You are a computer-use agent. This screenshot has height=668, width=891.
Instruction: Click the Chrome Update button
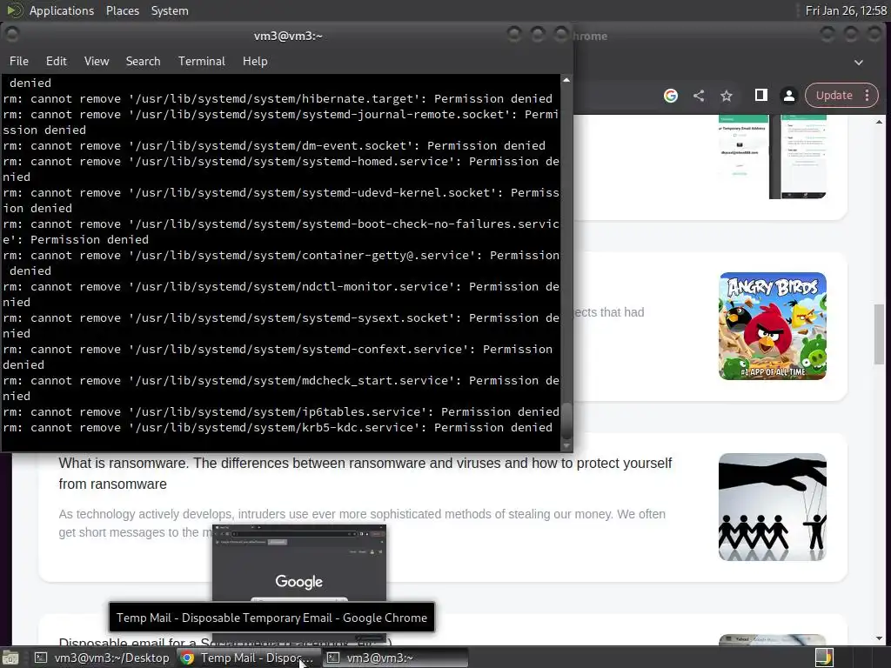pos(834,96)
